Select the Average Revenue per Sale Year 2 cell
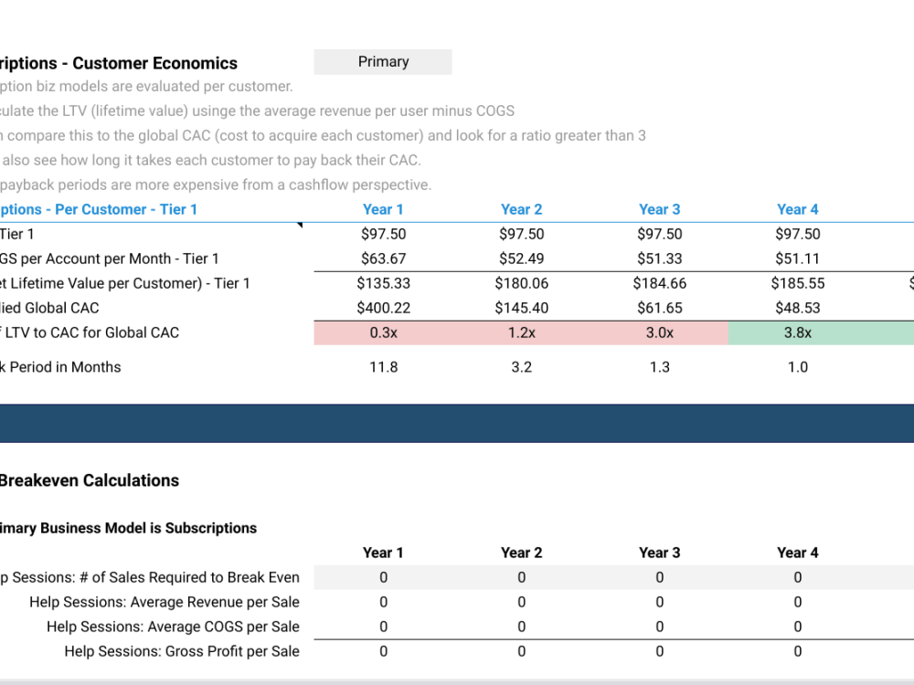 [521, 602]
